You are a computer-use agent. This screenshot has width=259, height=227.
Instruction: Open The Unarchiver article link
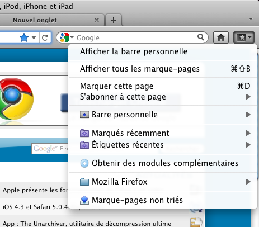tap(87, 224)
